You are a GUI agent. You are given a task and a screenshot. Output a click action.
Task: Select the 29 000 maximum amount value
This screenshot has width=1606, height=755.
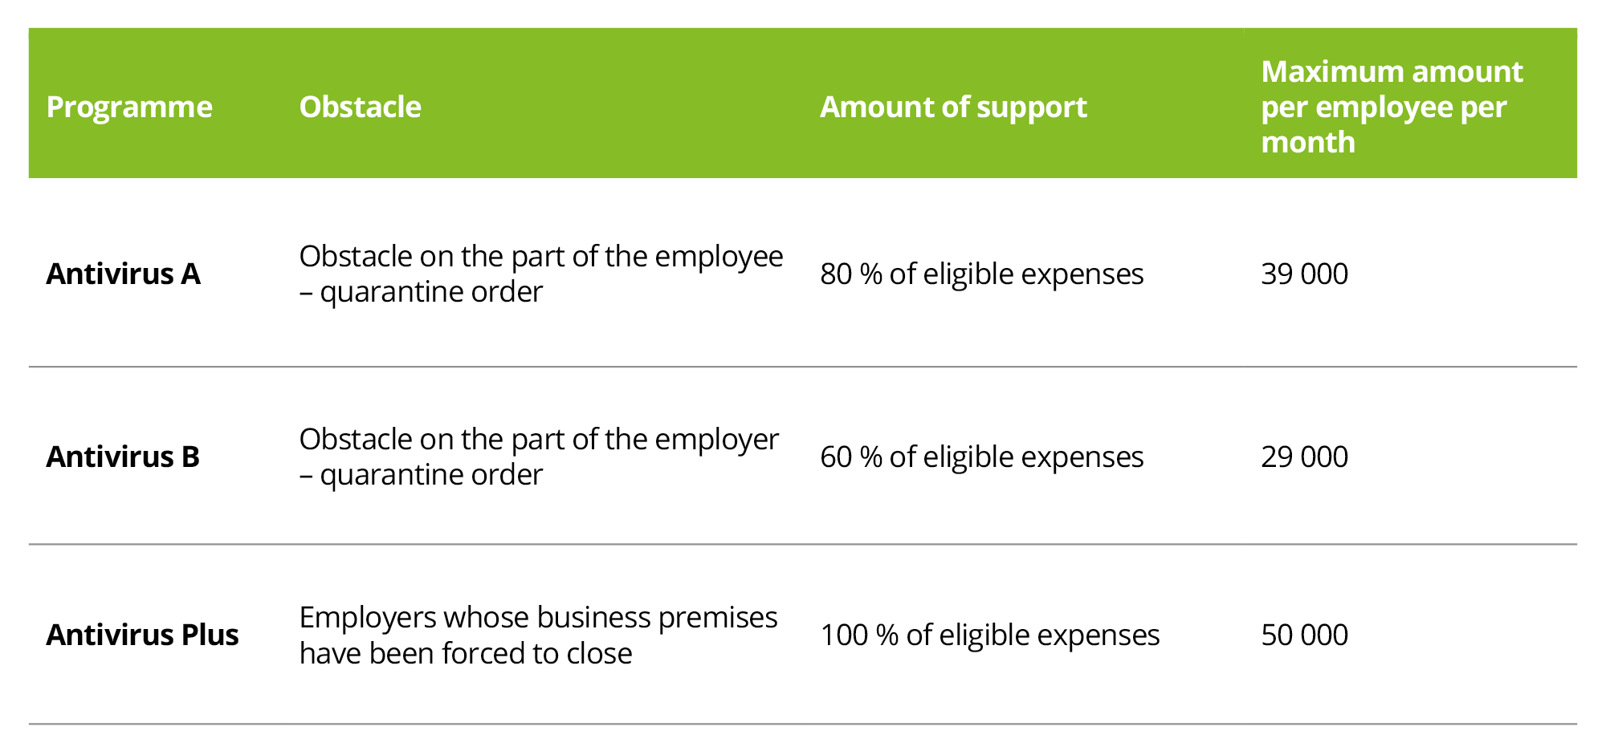[x=1304, y=457]
